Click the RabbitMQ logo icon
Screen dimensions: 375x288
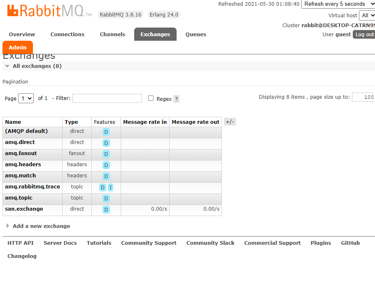coord(12,10)
